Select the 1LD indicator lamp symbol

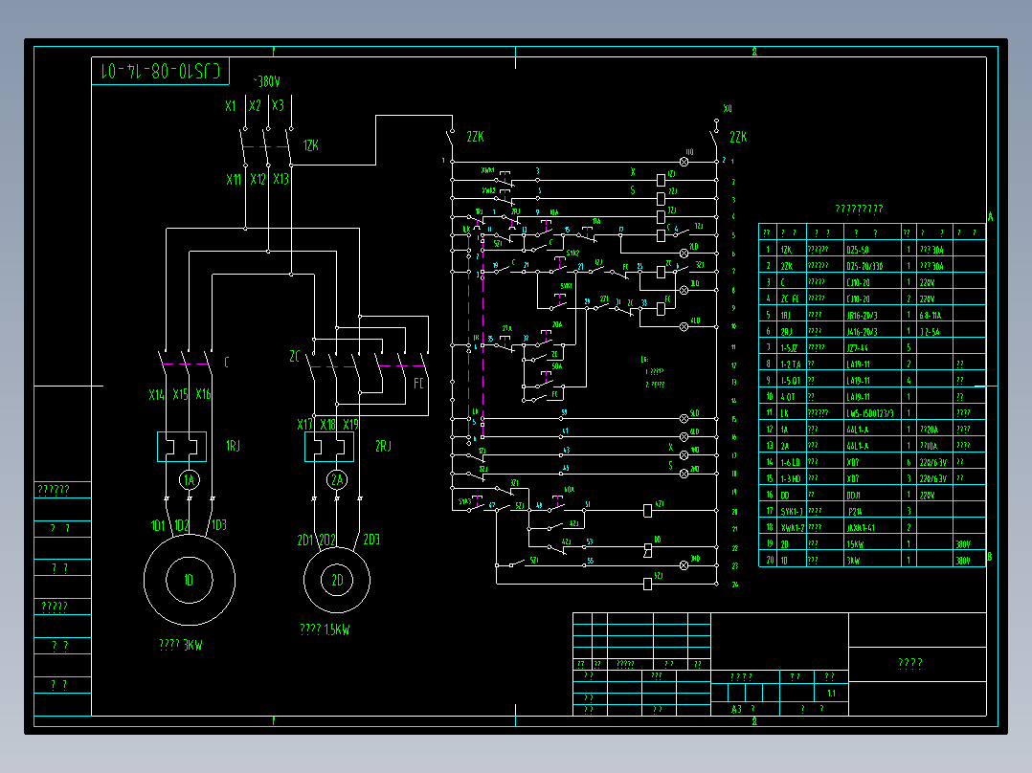684,162
